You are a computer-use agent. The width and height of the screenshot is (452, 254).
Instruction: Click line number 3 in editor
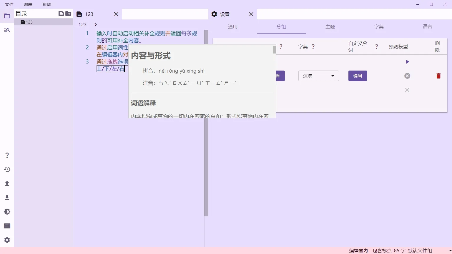click(x=87, y=61)
